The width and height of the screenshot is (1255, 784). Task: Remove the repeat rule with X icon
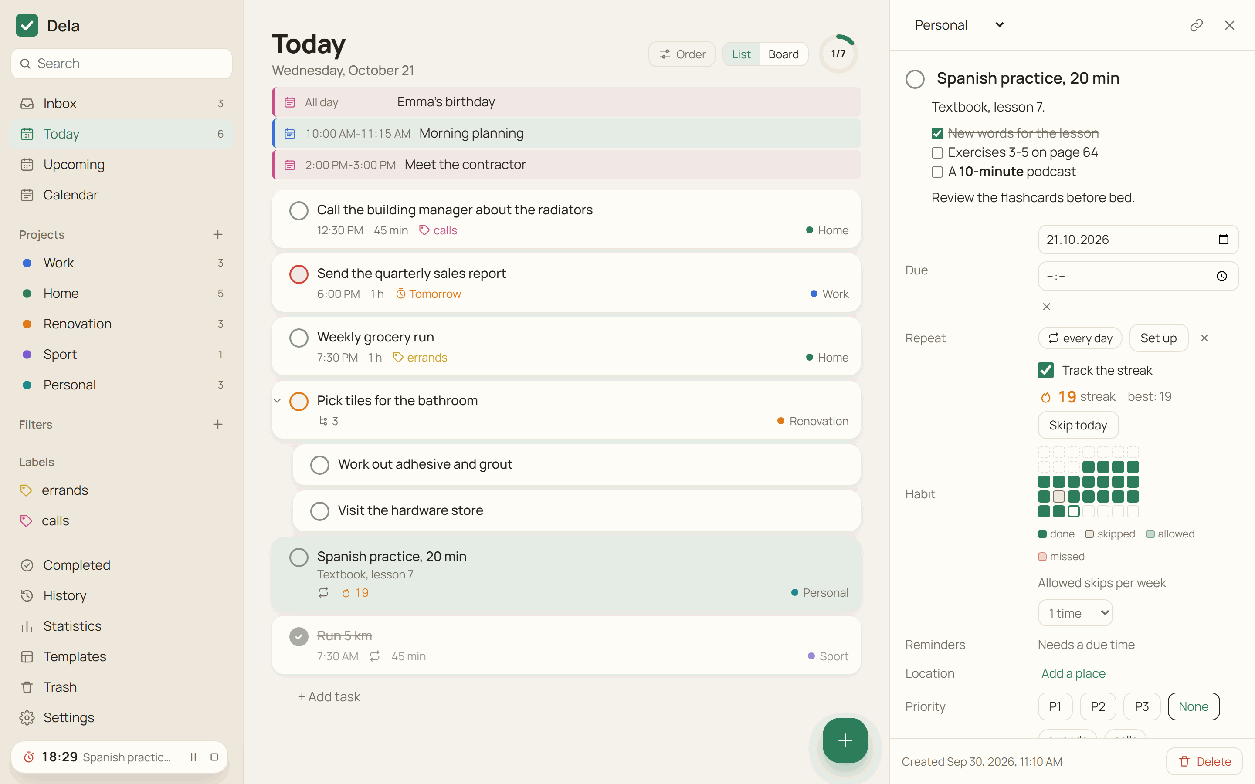point(1204,338)
